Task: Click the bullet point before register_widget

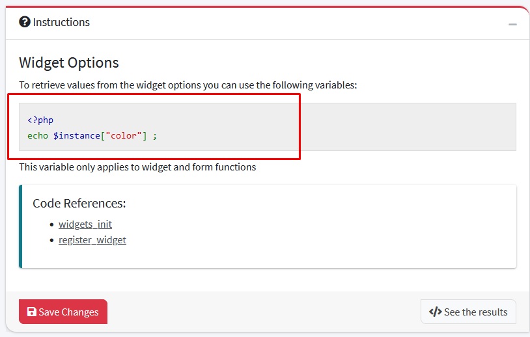Action: pos(52,241)
